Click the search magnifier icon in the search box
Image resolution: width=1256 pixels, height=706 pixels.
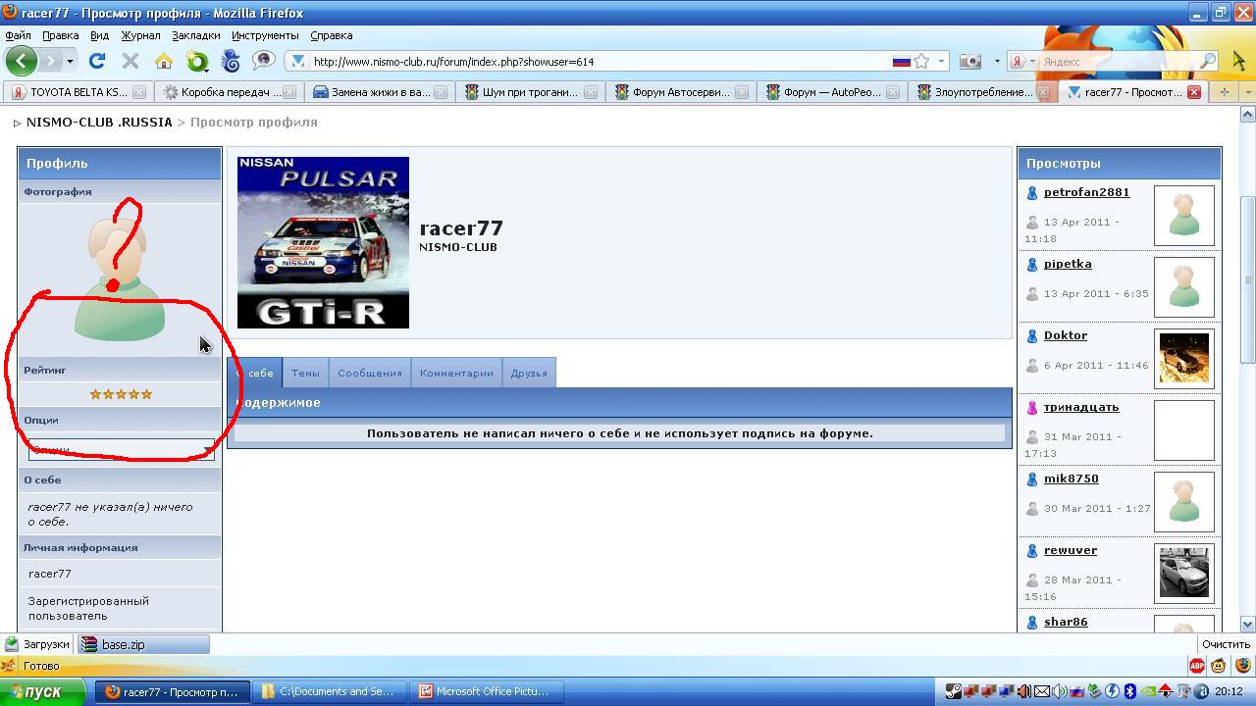pyautogui.click(x=1208, y=61)
